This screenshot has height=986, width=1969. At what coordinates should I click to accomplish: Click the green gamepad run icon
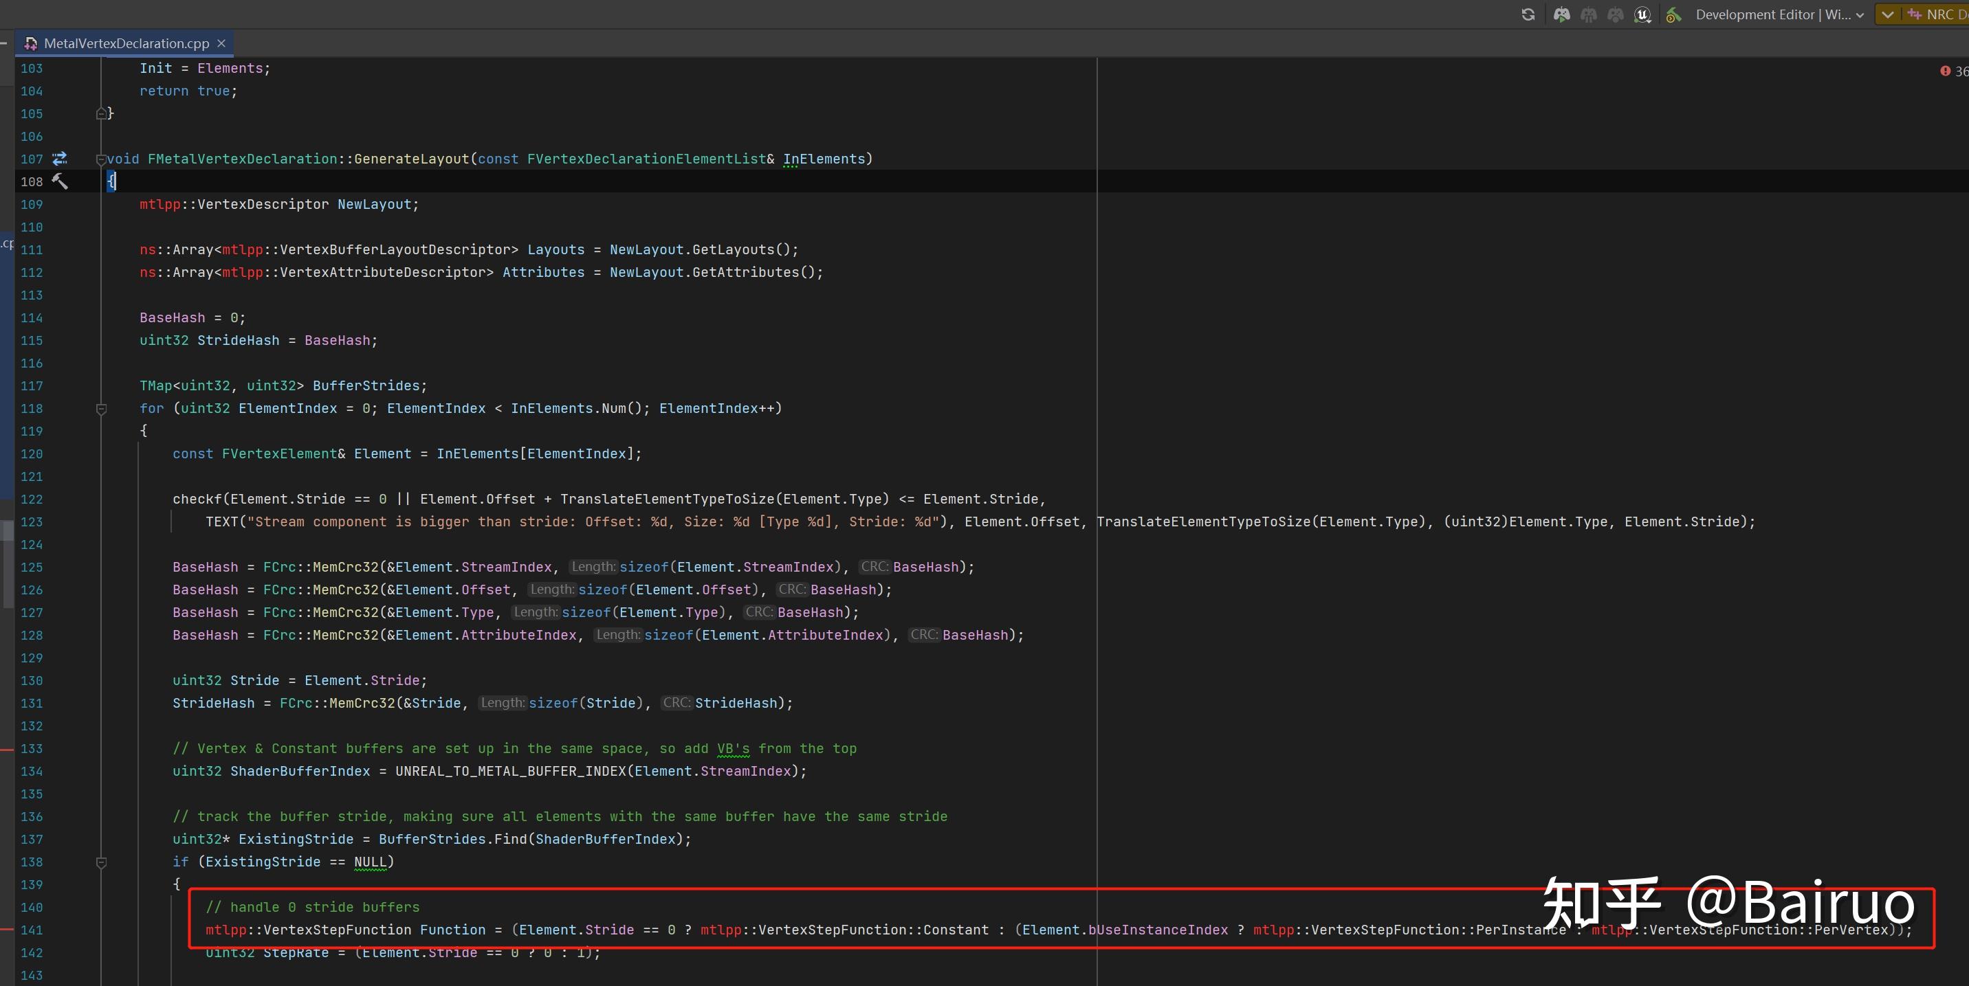1561,14
